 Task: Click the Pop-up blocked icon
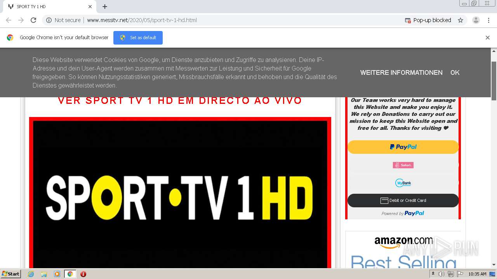pos(408,20)
